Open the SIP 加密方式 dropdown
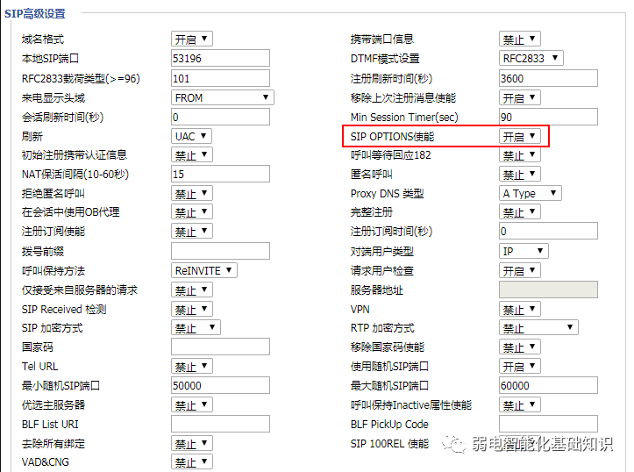634x472 pixels. coord(196,327)
